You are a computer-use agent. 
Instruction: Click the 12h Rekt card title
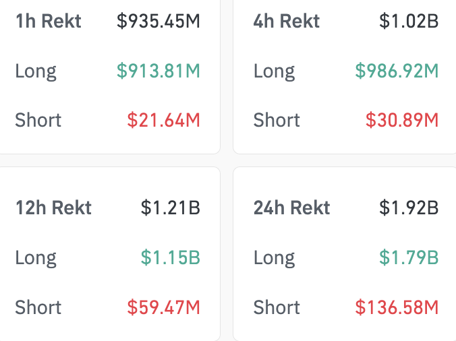[53, 208]
